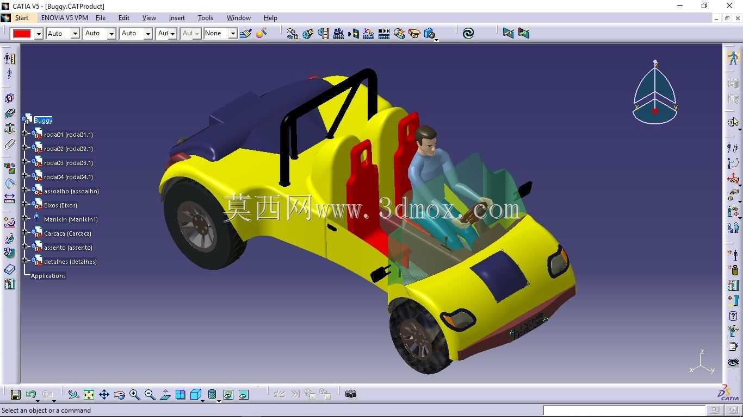Click the spiral update icon in top toolbar
The image size is (743, 417).
tap(468, 33)
